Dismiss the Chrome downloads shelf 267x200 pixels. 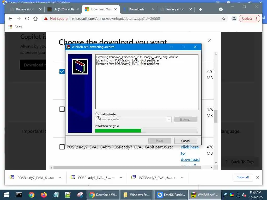(x=257, y=177)
